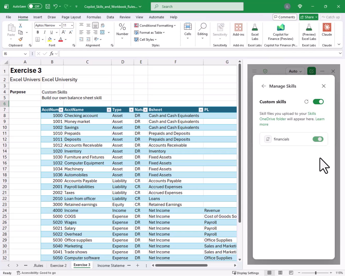Increase font size icon

click(x=64, y=32)
